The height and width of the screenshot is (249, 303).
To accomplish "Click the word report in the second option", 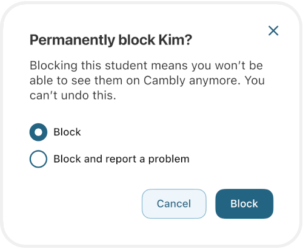I will pyautogui.click(x=121, y=159).
